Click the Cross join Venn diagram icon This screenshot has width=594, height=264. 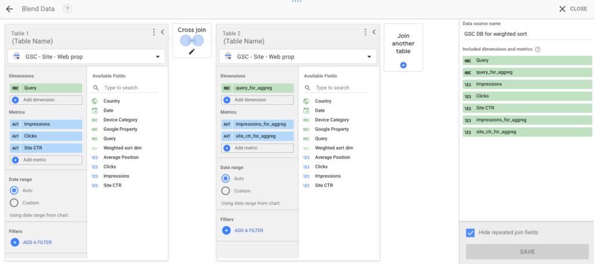191,41
